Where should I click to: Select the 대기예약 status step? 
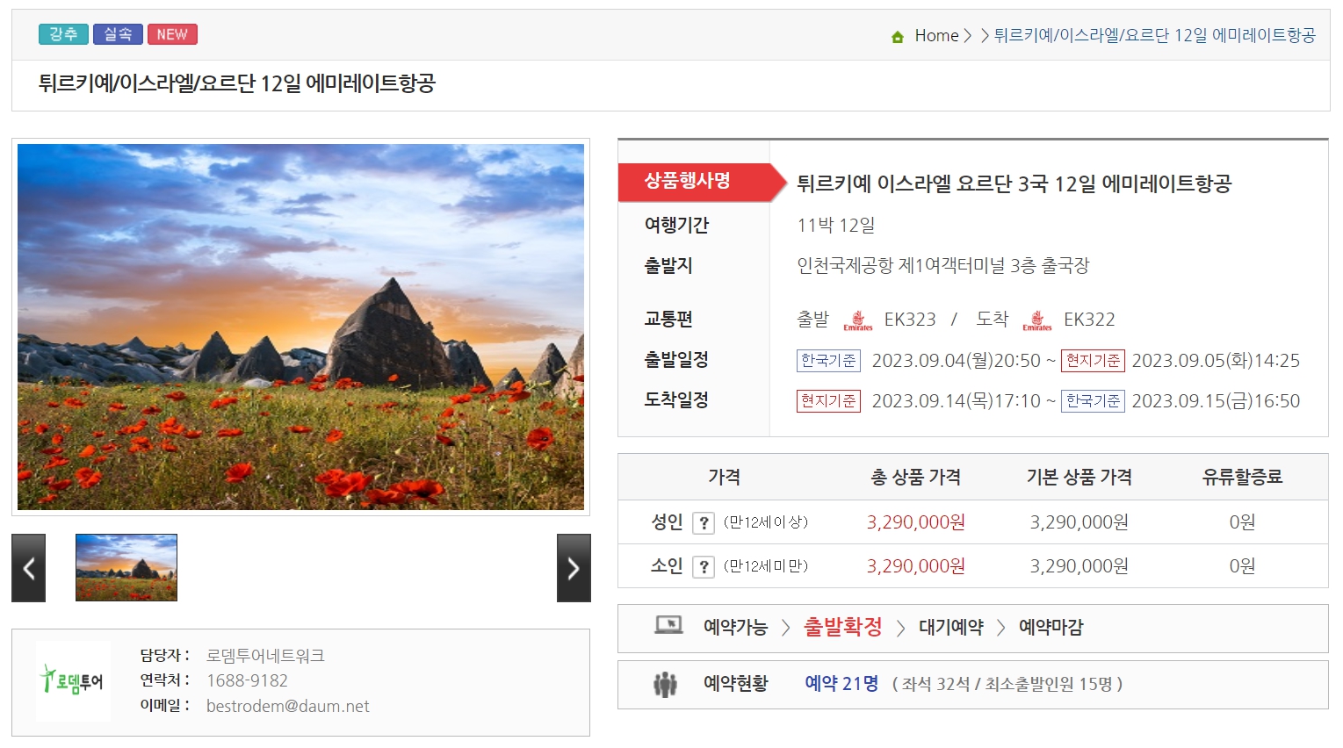coord(950,628)
